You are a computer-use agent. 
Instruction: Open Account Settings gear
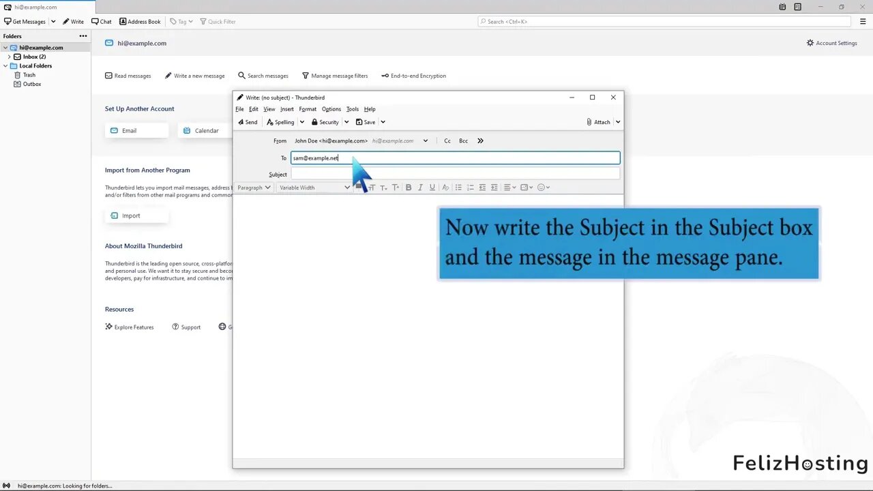pyautogui.click(x=831, y=43)
